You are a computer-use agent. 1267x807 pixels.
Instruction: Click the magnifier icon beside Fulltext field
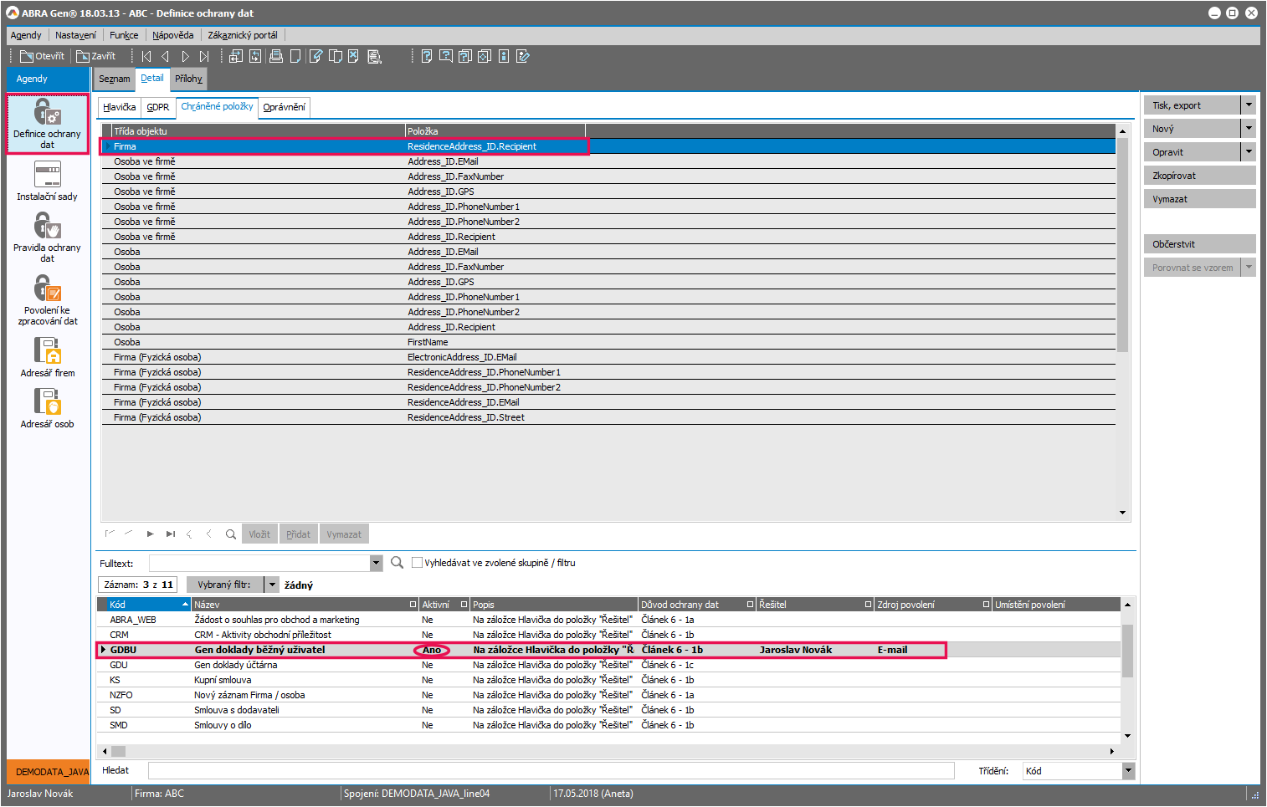(398, 563)
